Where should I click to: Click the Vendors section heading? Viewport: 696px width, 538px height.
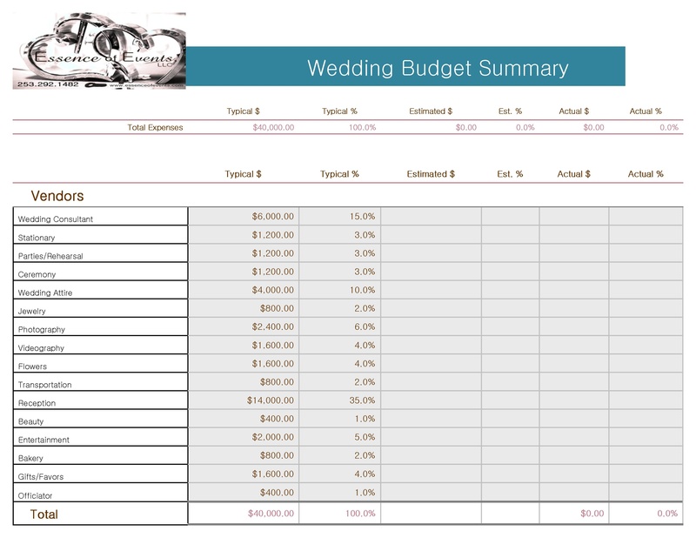tap(57, 196)
